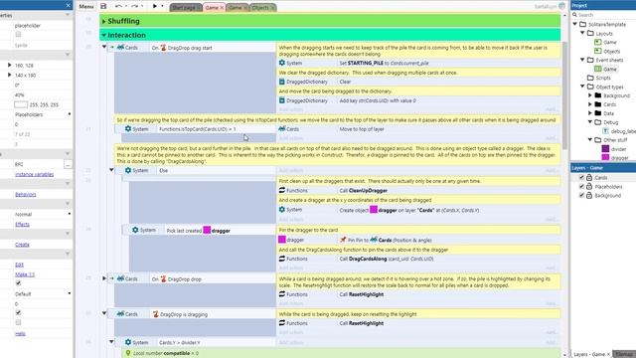Click System gear icon in isTopCard condition
The width and height of the screenshot is (636, 358).
tap(128, 128)
